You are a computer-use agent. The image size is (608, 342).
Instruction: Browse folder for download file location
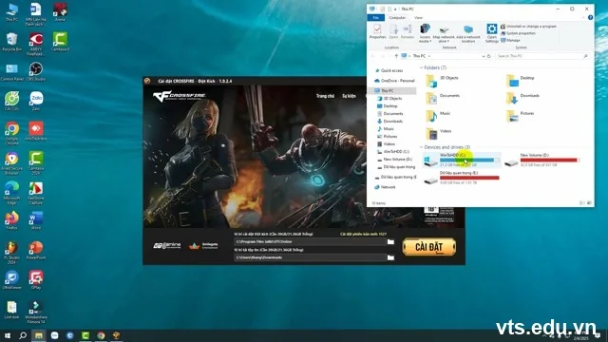tap(390, 257)
